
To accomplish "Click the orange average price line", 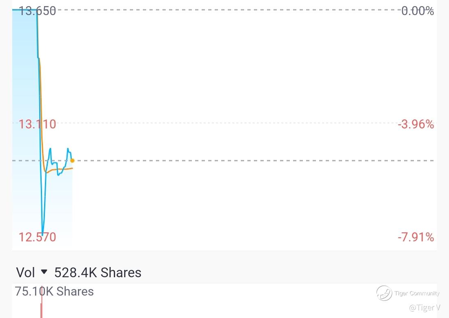I will tap(59, 170).
